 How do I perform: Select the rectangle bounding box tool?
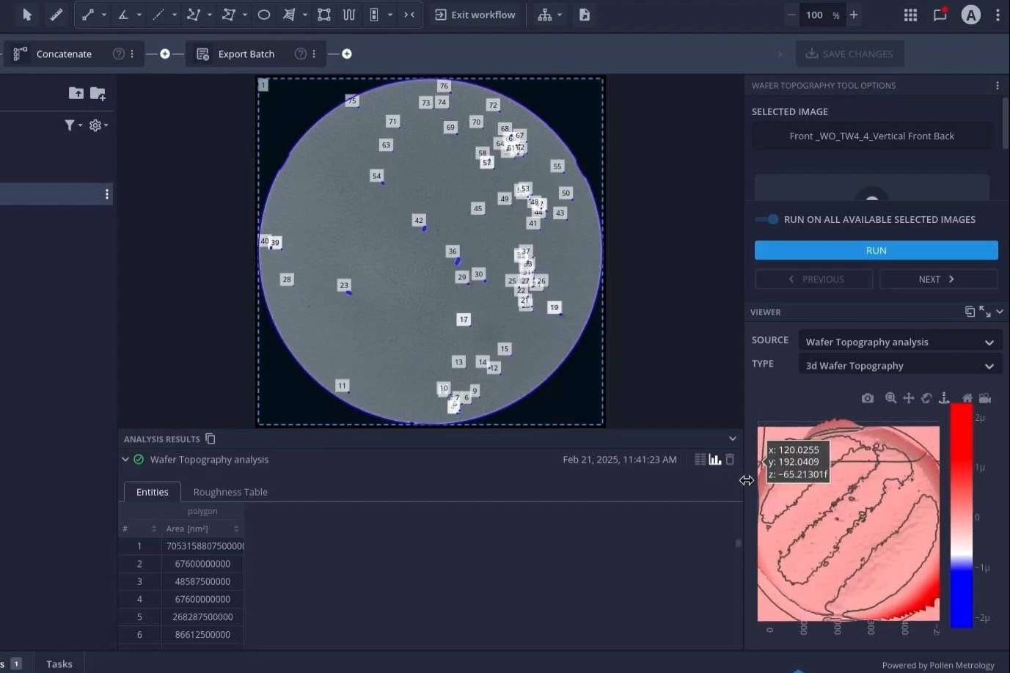click(324, 15)
